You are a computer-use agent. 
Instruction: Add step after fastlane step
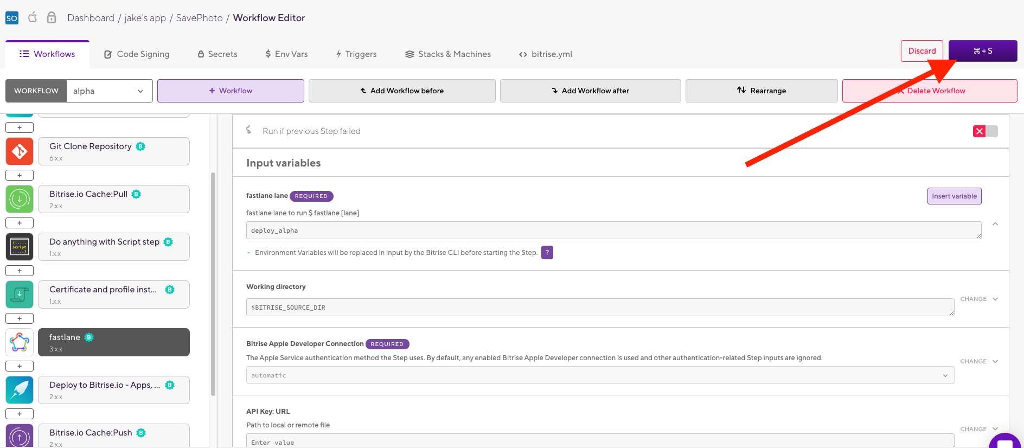pos(20,366)
